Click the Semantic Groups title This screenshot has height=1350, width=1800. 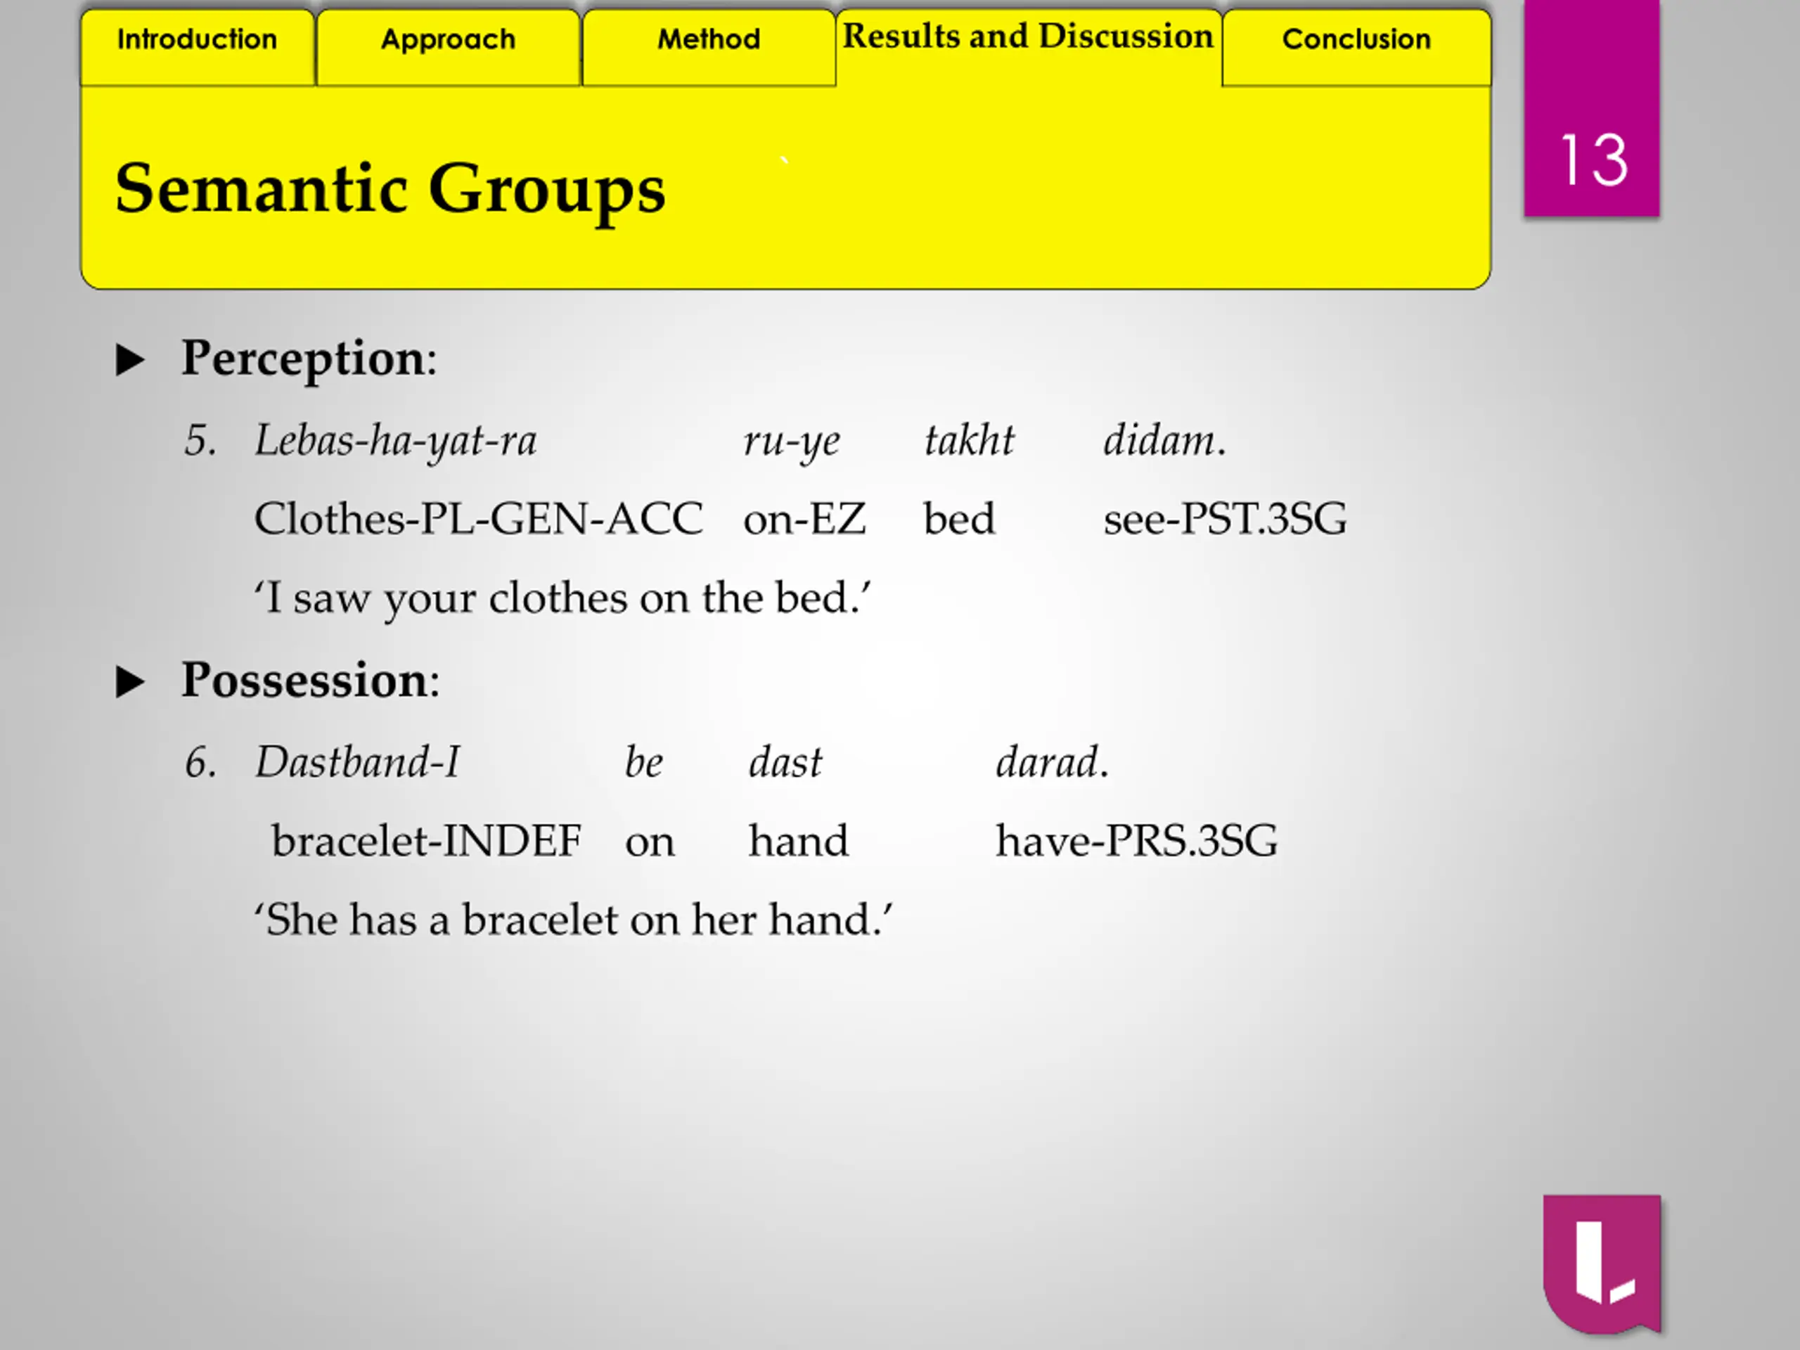pos(391,188)
